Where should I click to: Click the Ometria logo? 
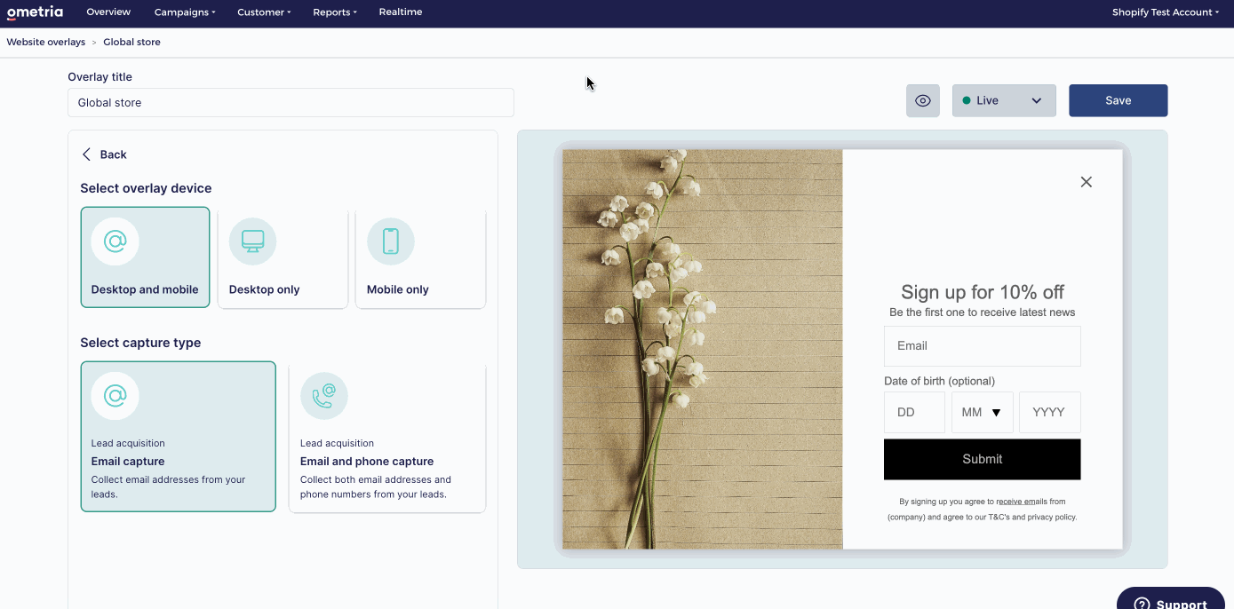pos(35,12)
